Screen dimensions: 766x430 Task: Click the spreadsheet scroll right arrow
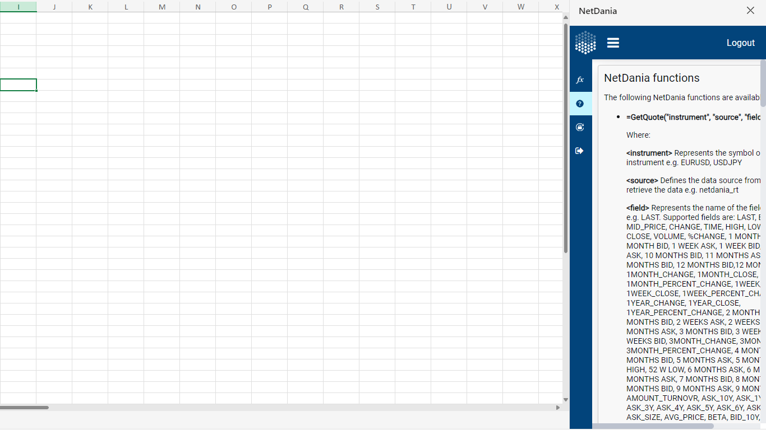click(558, 408)
